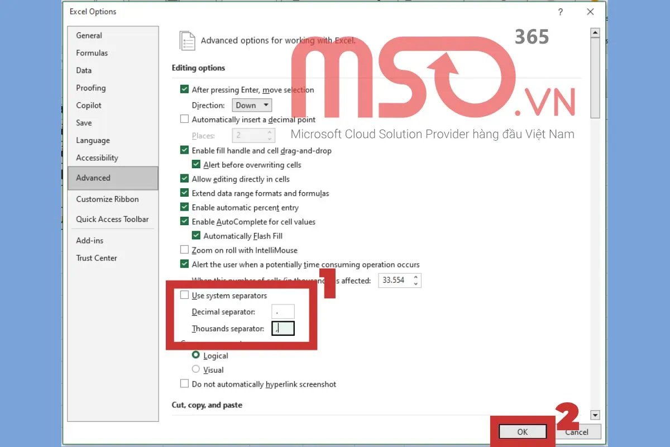Open the Direction dropdown
The image size is (670, 447).
tap(252, 105)
